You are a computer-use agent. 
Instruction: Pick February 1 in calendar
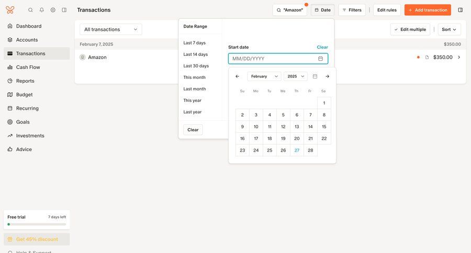[324, 103]
